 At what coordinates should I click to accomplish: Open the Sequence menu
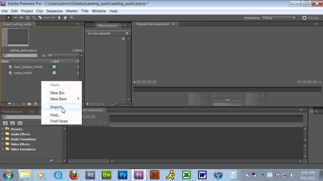(54, 11)
